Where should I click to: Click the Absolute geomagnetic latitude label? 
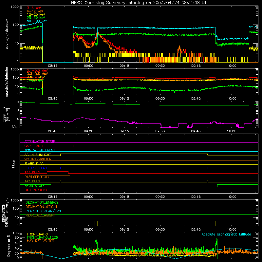226,234
